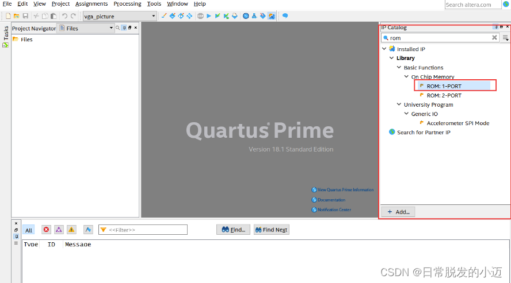Click the Find Next button
The image size is (511, 283).
[272, 230]
